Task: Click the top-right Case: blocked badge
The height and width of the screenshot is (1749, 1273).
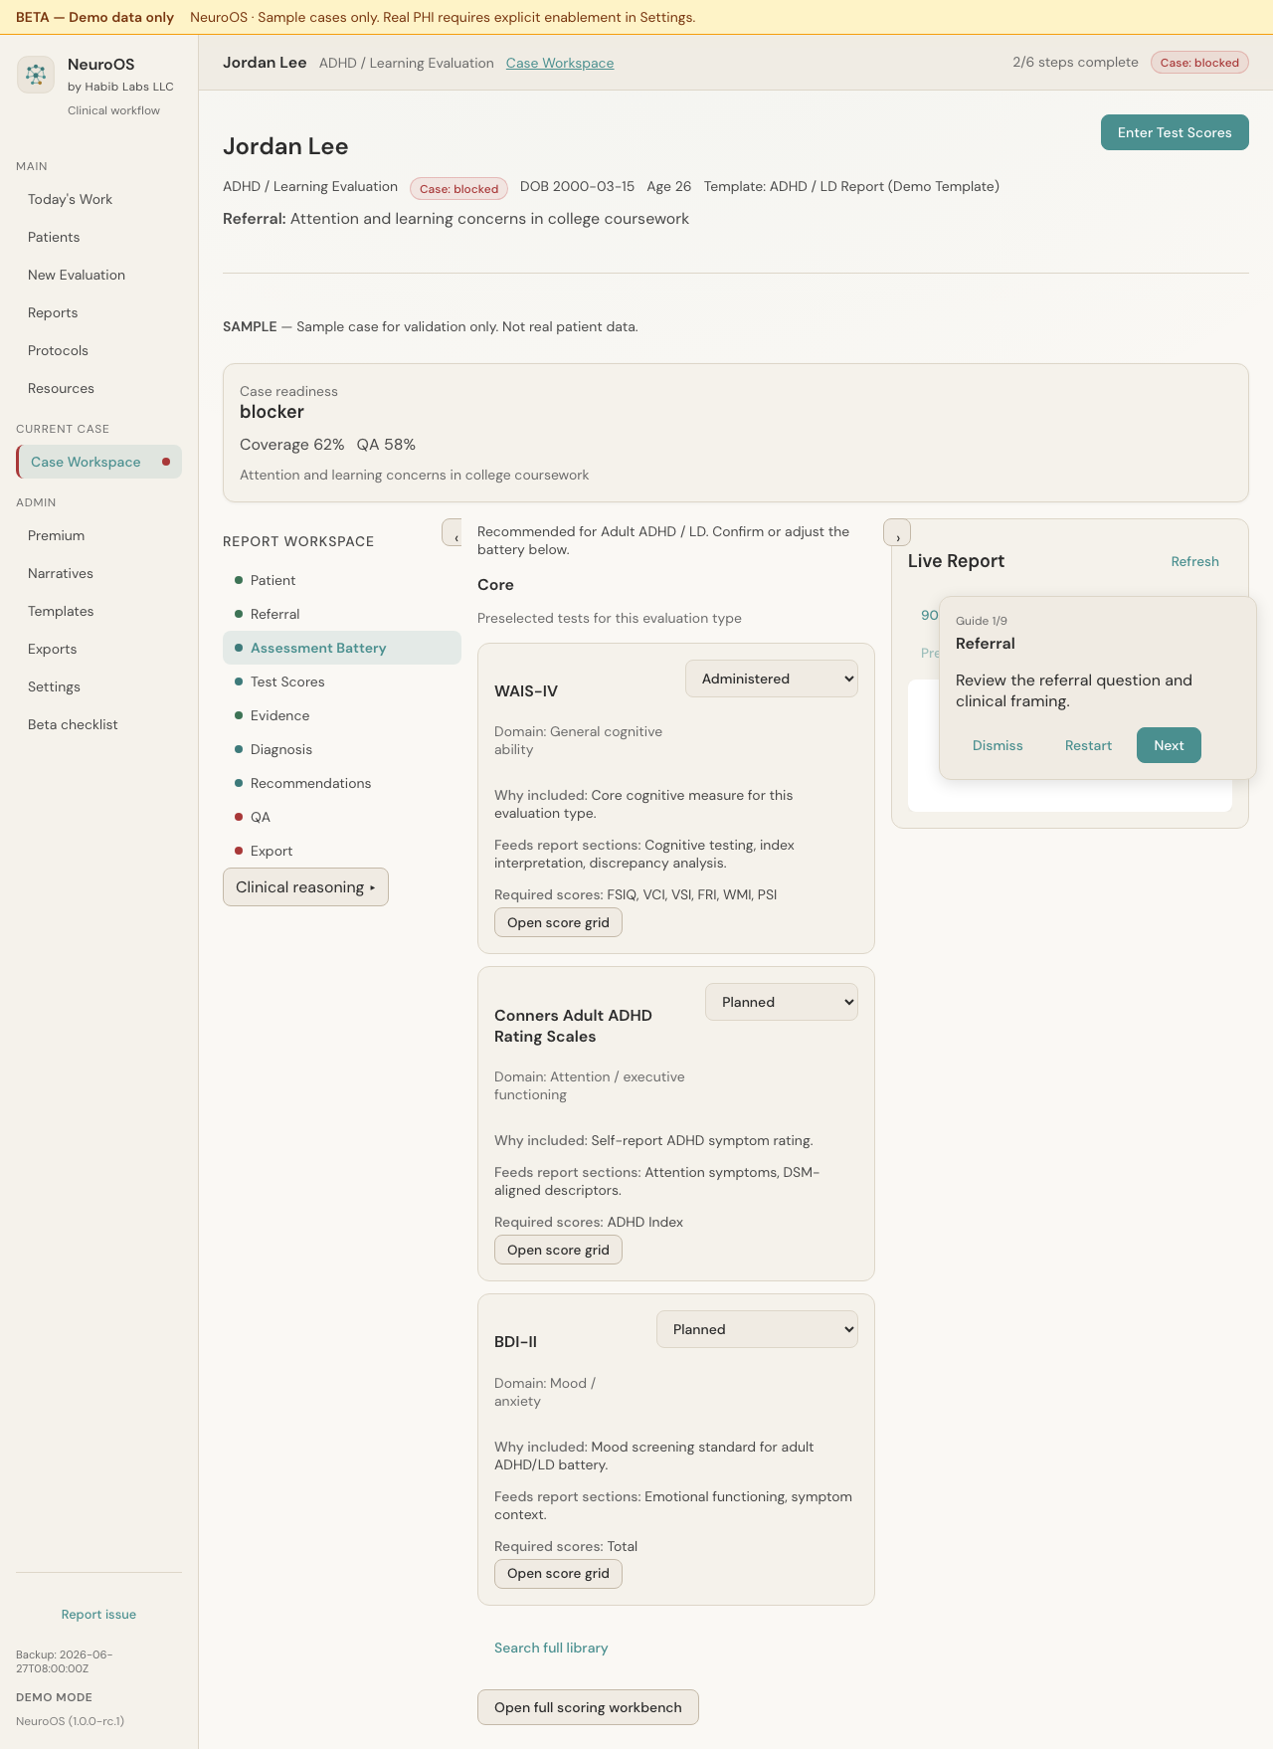Action: (1199, 63)
